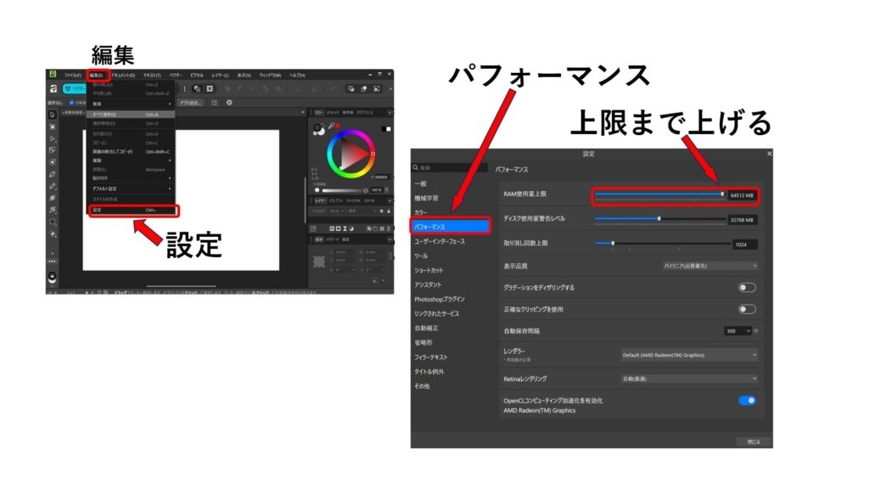
Task: Open the three-dots more tools button
Action: click(52, 261)
